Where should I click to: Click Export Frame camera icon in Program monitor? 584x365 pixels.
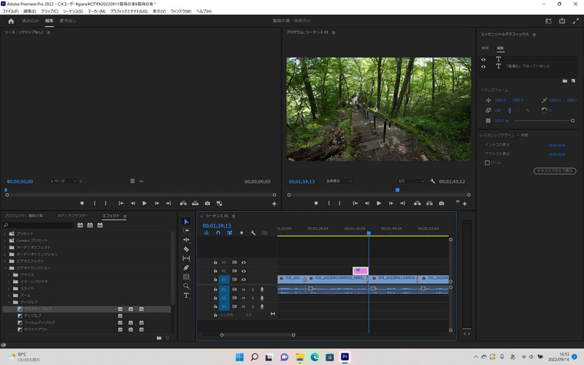click(x=441, y=203)
